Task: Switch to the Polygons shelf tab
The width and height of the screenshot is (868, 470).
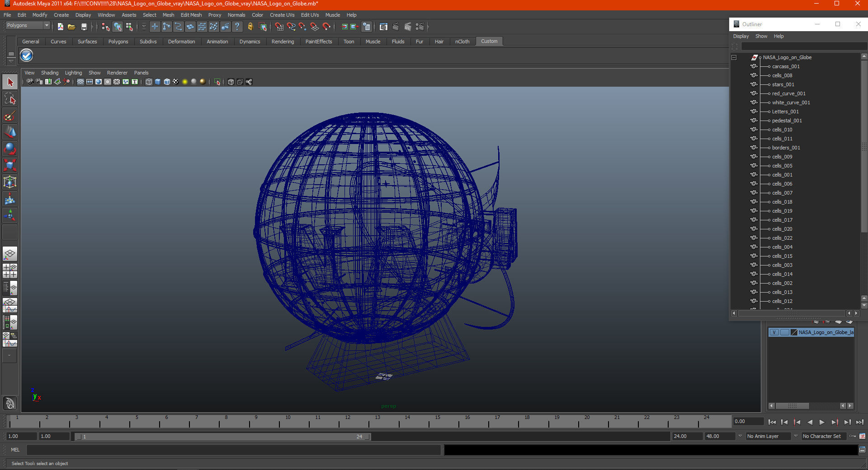Action: 118,42
